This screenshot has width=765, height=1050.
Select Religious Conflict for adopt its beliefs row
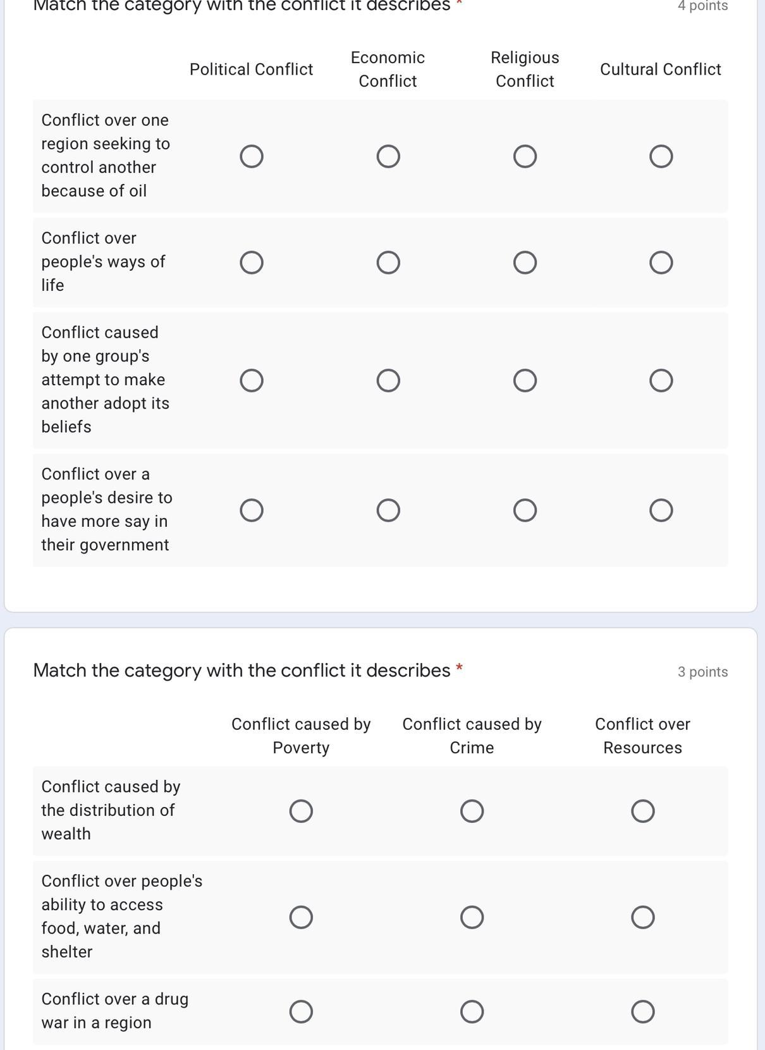pyautogui.click(x=525, y=381)
